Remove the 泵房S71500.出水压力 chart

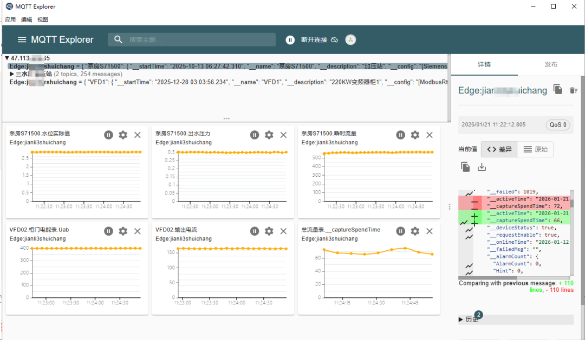(x=283, y=135)
